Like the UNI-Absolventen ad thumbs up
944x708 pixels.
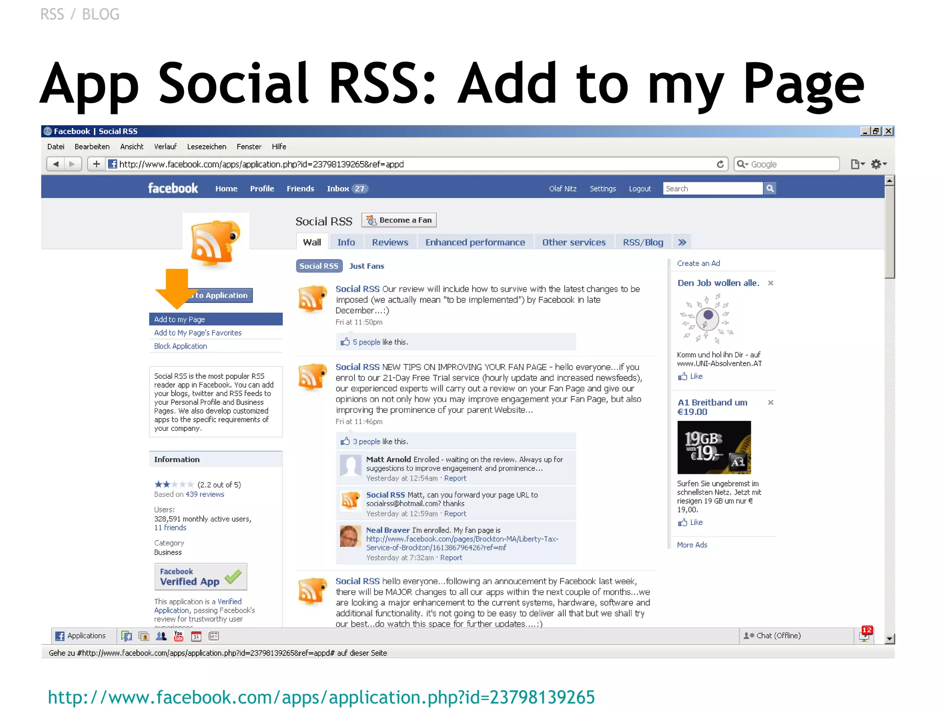click(x=682, y=377)
